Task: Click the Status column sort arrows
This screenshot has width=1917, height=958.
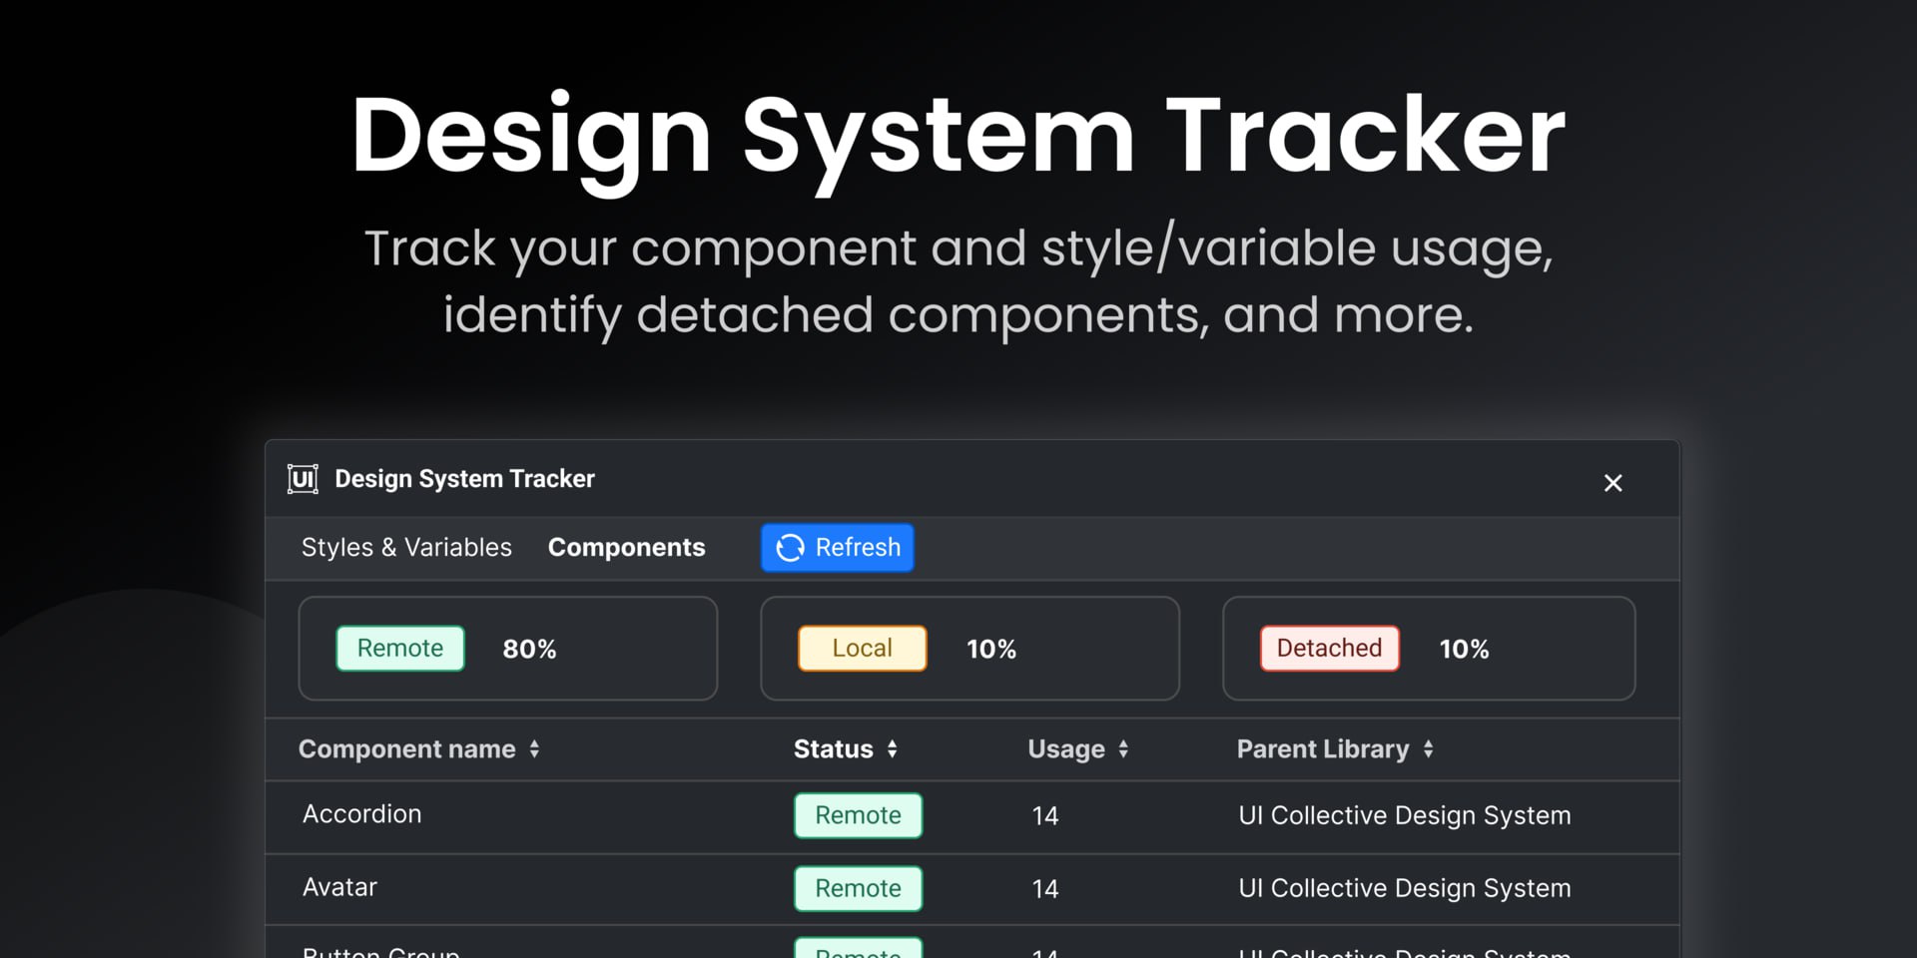Action: click(892, 749)
